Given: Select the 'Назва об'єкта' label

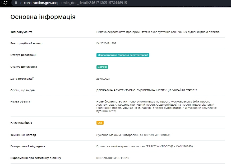Looking at the screenshot, I should click(x=20, y=101).
